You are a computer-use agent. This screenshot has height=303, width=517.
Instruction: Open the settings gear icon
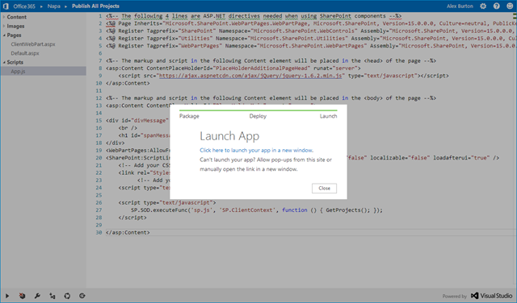pyautogui.click(x=483, y=6)
